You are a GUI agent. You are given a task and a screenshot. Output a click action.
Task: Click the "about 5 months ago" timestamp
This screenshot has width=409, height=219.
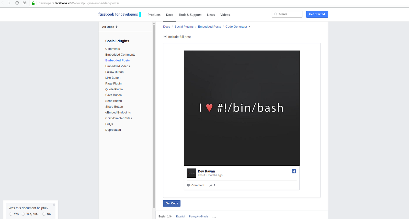pos(210,175)
